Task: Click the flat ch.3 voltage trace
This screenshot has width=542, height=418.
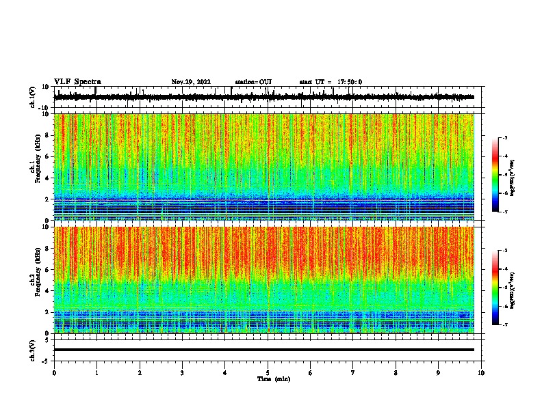Action: click(264, 350)
